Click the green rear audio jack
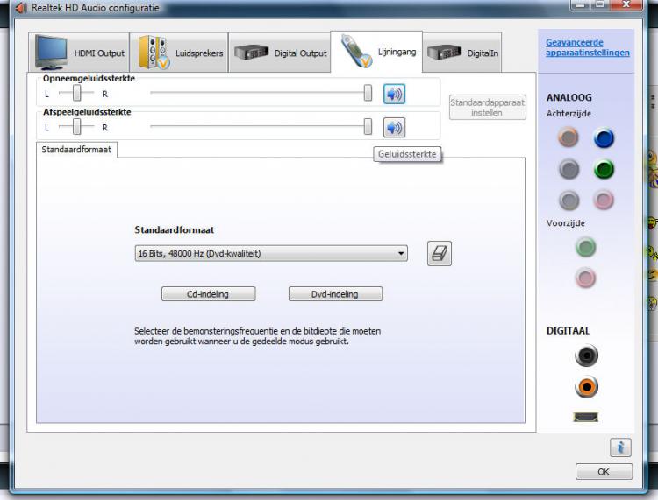 click(603, 169)
